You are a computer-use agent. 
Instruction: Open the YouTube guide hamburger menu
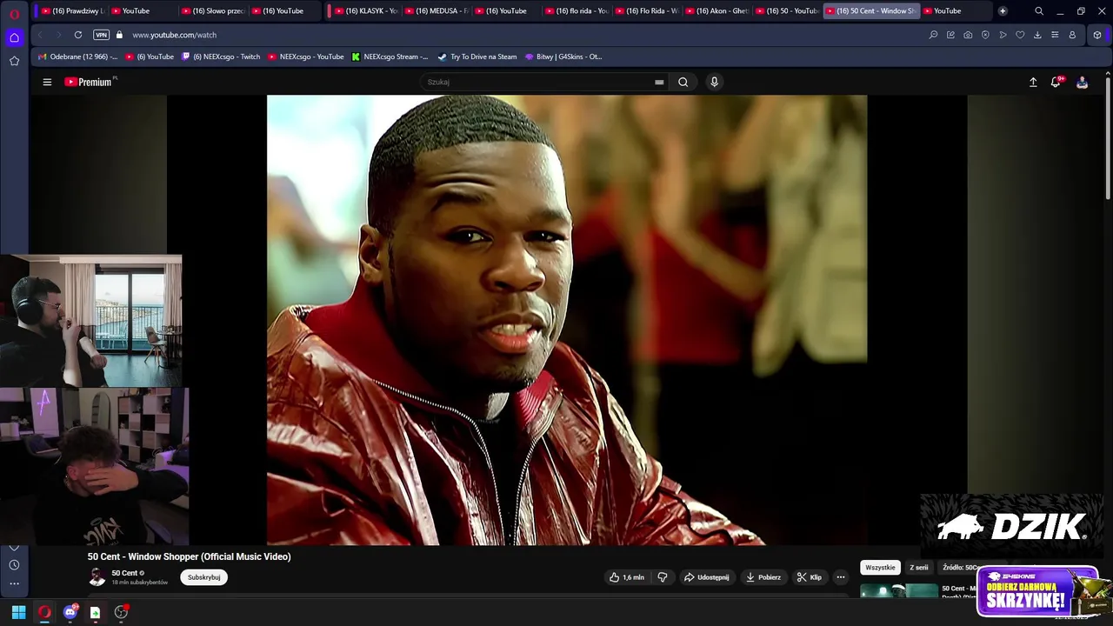coord(47,82)
